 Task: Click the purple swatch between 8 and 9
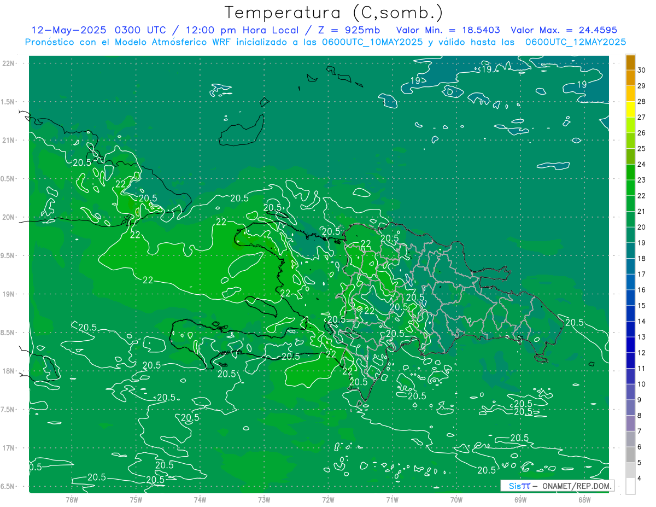pos(630,407)
